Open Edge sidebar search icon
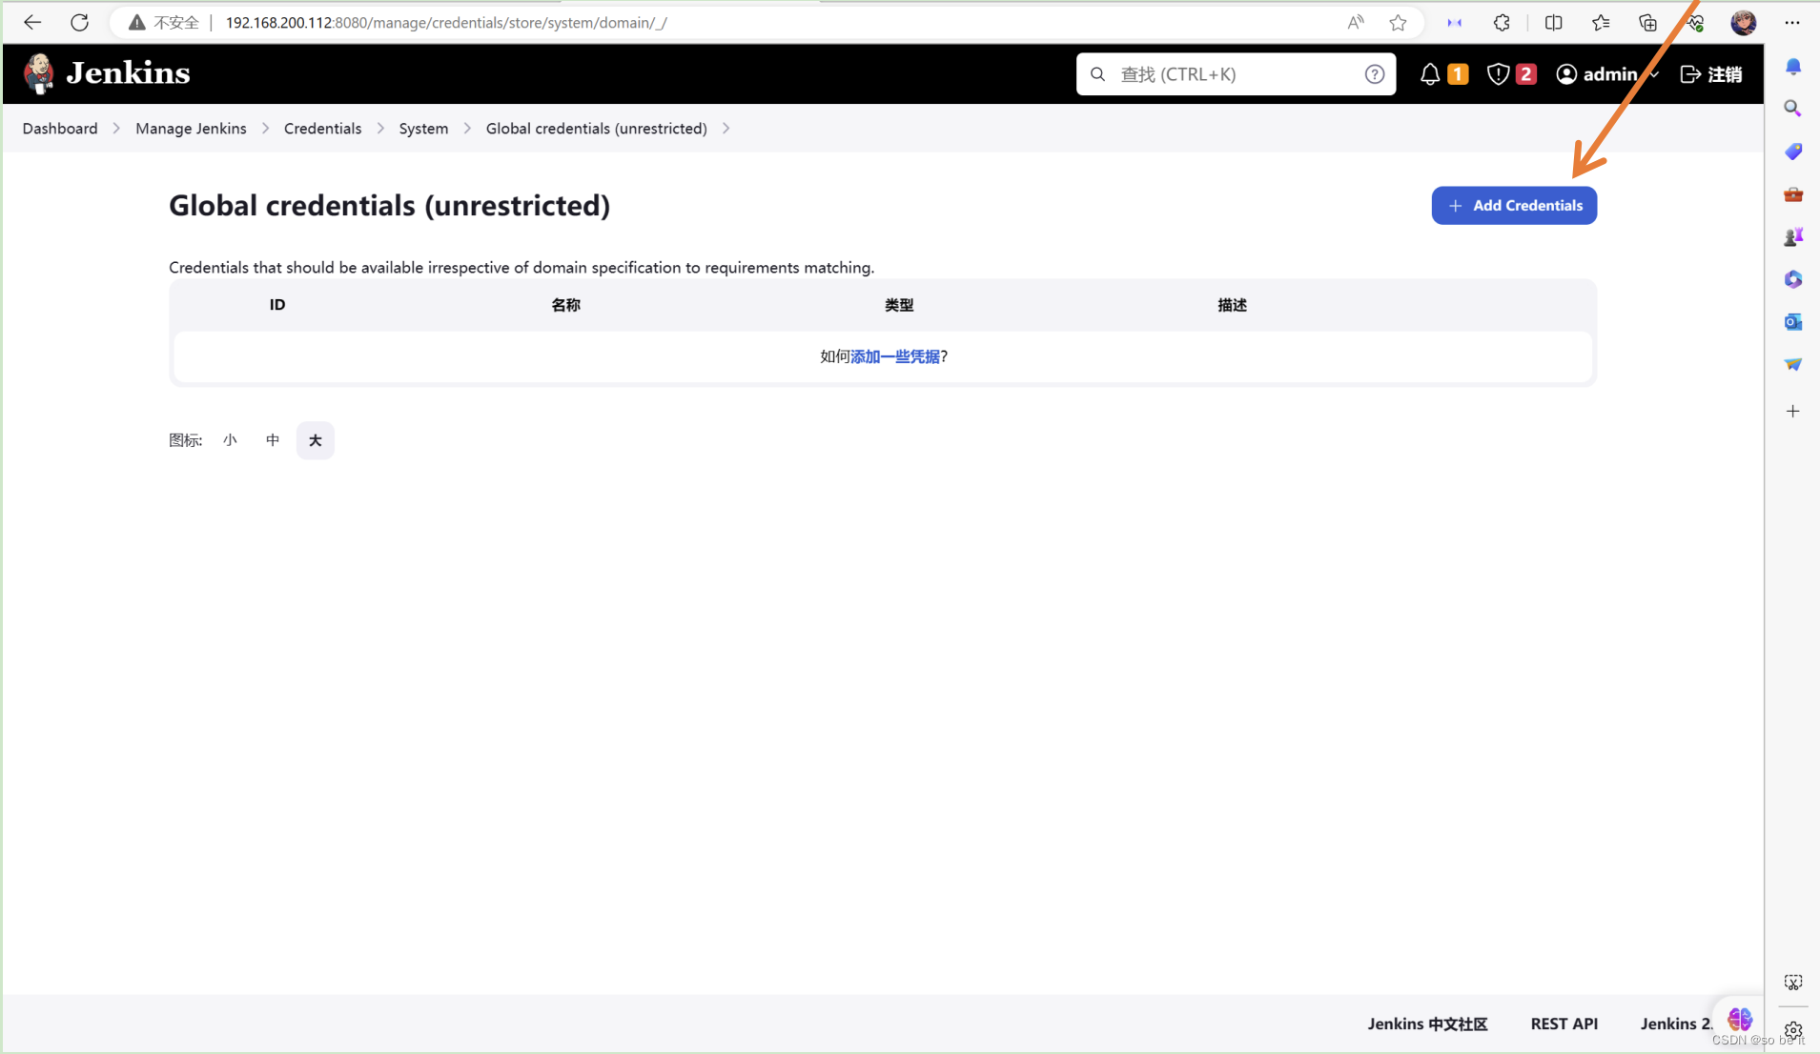Screen dimensions: 1820x1054 pos(1793,109)
